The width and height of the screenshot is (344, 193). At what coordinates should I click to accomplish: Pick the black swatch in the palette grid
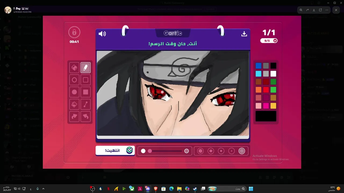pos(273,66)
